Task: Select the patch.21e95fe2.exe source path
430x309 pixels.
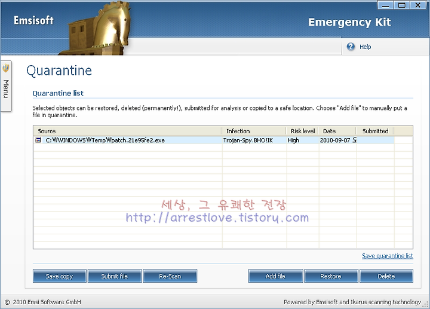Action: tap(105, 140)
